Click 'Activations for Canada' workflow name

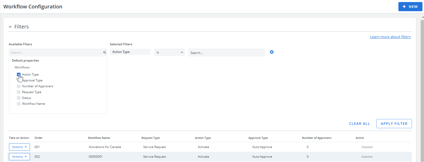tap(105, 147)
